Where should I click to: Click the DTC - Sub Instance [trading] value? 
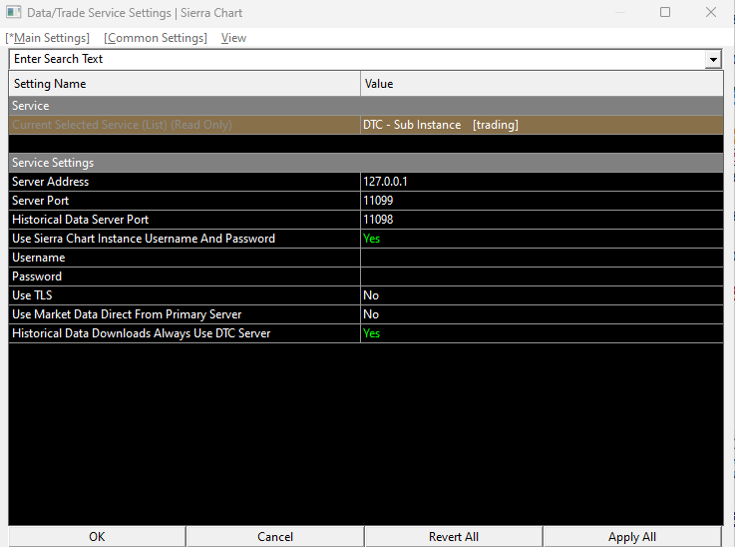click(x=542, y=125)
